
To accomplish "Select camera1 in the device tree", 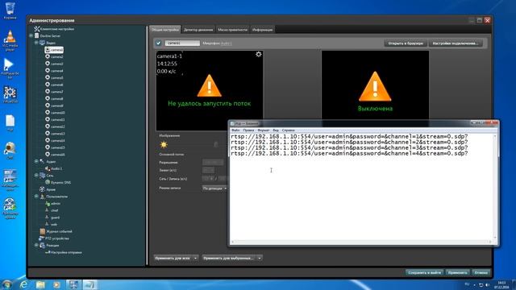I will pyautogui.click(x=54, y=50).
